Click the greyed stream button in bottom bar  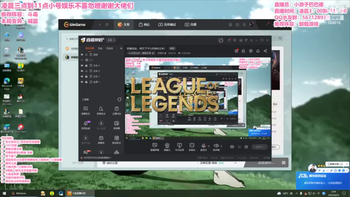pyautogui.click(x=259, y=147)
